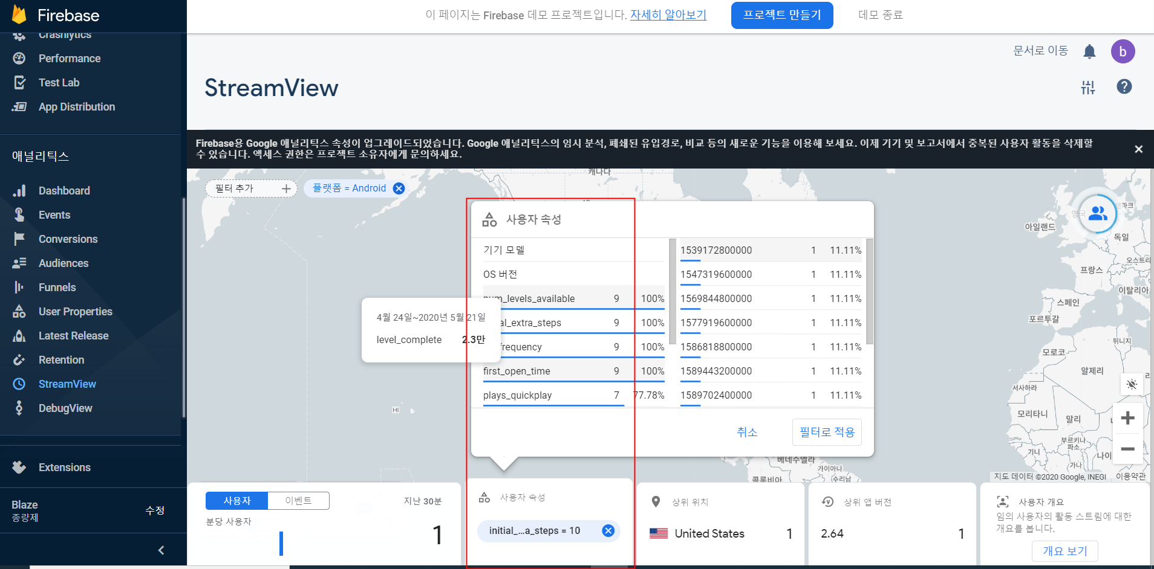The image size is (1154, 569).
Task: Select StreamView in sidebar
Action: [67, 384]
